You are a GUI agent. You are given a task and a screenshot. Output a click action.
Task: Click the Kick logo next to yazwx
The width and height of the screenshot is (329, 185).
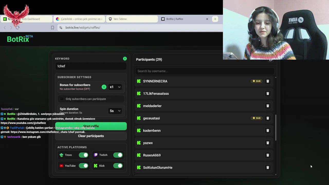tap(139, 143)
